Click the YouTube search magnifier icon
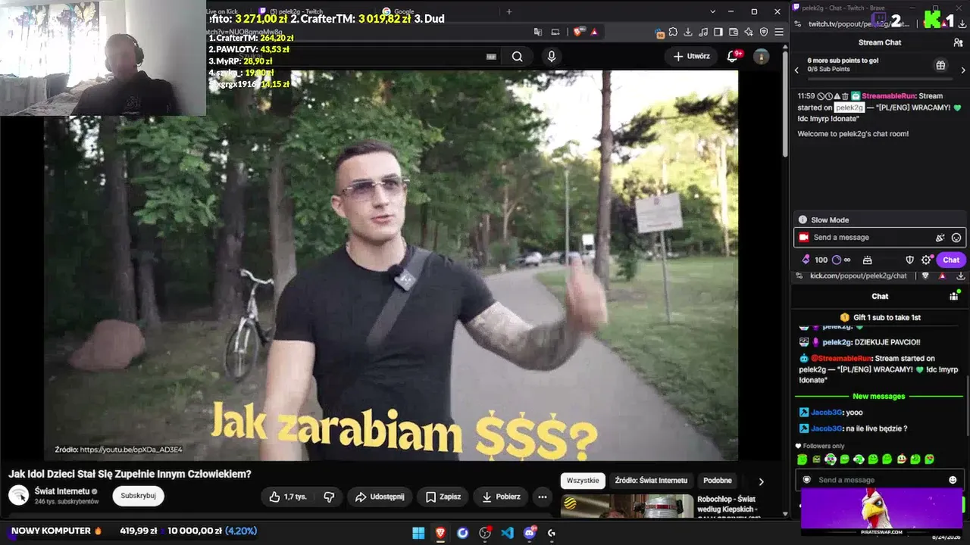This screenshot has height=545, width=970. (517, 56)
